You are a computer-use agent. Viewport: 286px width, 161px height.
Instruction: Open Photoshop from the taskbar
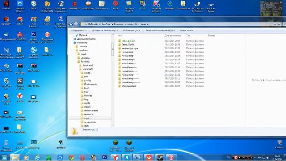105,157
